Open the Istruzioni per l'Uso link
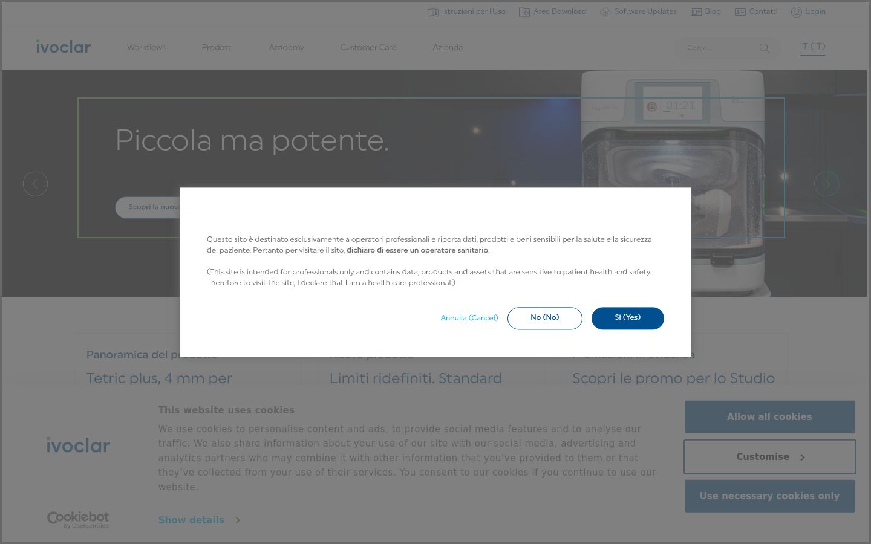 coord(474,11)
